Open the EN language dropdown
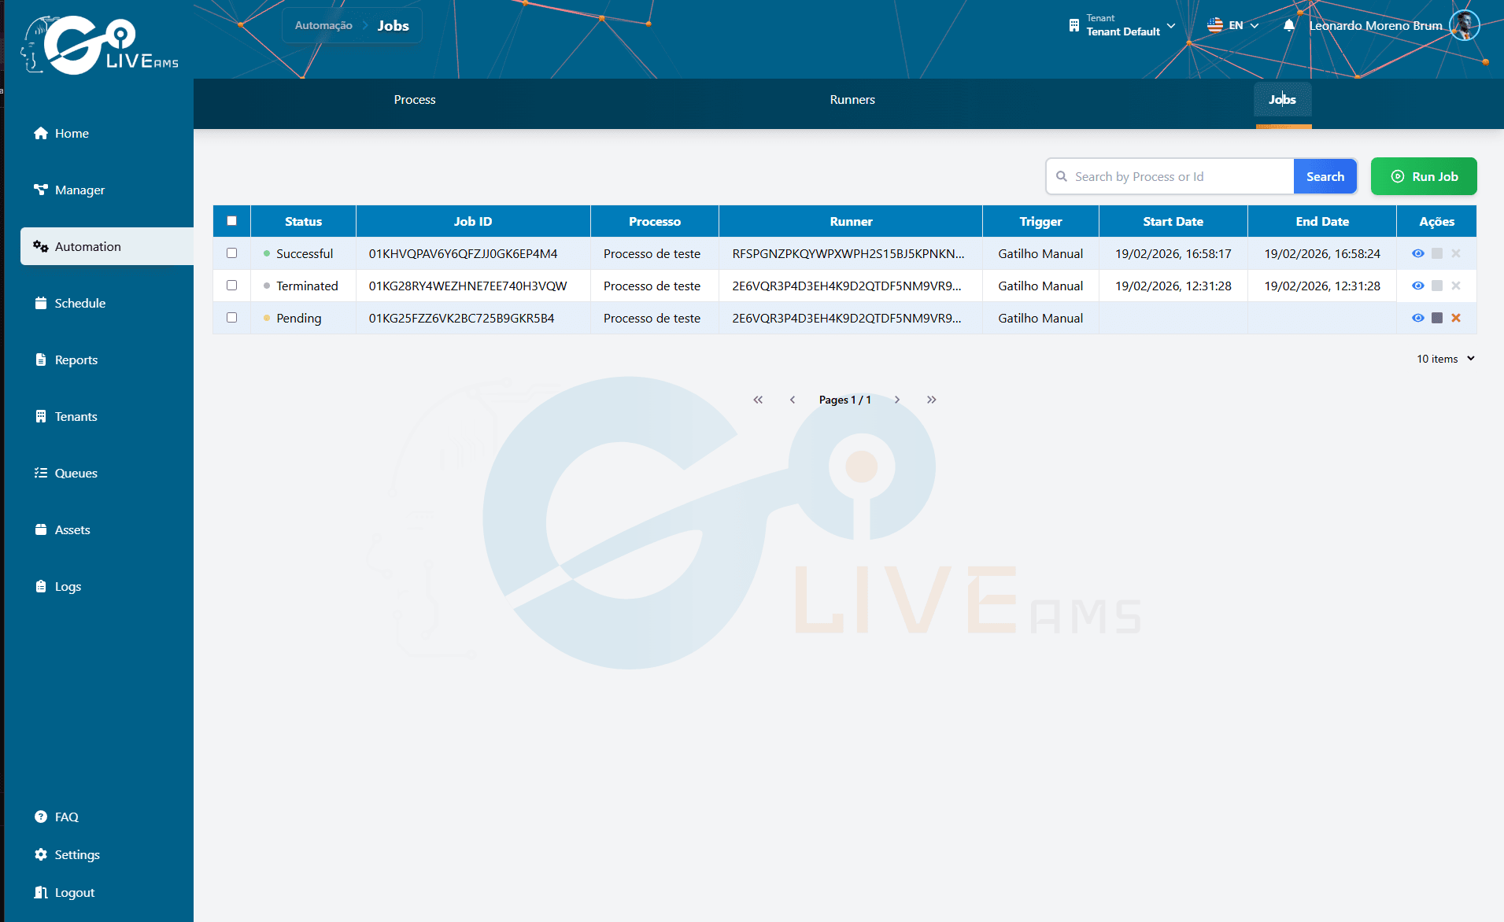The image size is (1504, 922). coord(1233,25)
